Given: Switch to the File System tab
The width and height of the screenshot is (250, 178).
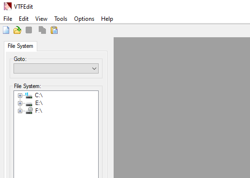Looking at the screenshot, I should 20,46.
